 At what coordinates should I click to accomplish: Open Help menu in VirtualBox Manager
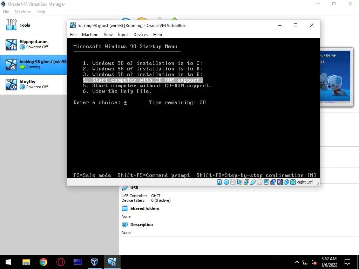point(41,12)
